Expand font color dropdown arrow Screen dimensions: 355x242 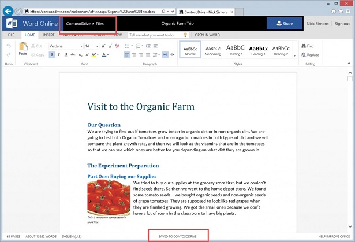coord(108,55)
